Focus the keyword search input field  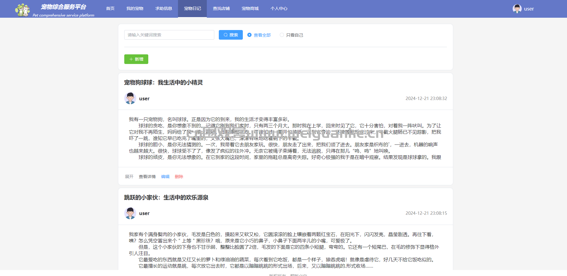[169, 35]
